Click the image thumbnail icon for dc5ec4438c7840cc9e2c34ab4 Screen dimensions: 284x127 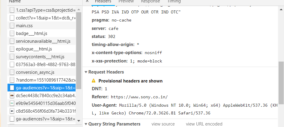(12, 96)
